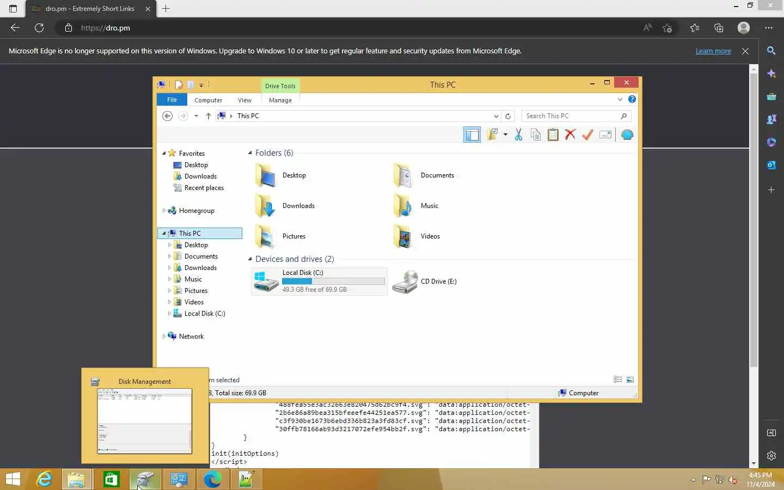This screenshot has height=490, width=784.
Task: Collapse the Favorites tree node
Action: pos(164,154)
